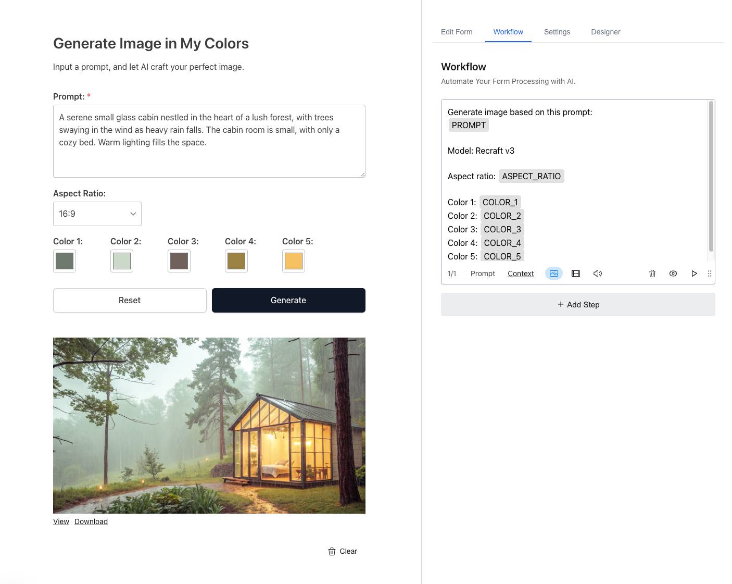Click the plus icon on Add Step
Viewport: 732px width, 584px height.
(561, 304)
